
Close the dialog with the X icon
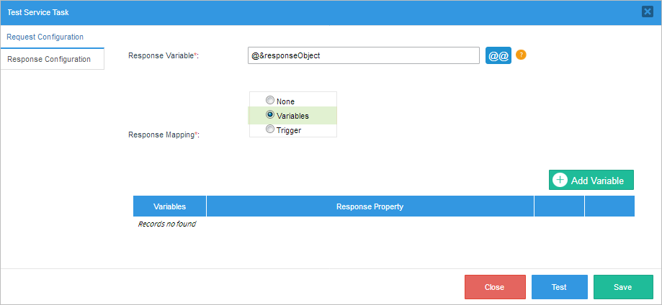click(647, 12)
